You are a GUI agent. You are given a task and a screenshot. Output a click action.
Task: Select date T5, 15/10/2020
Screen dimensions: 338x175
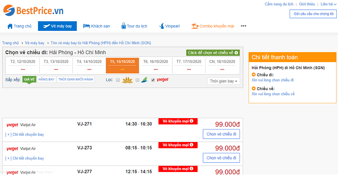(123, 65)
